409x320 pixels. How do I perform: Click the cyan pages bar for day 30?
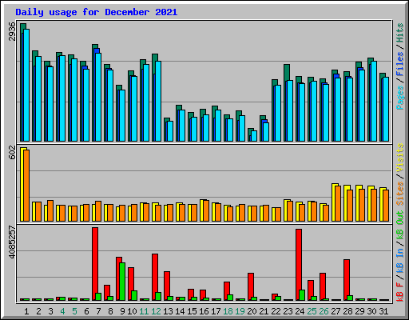pos(374,101)
